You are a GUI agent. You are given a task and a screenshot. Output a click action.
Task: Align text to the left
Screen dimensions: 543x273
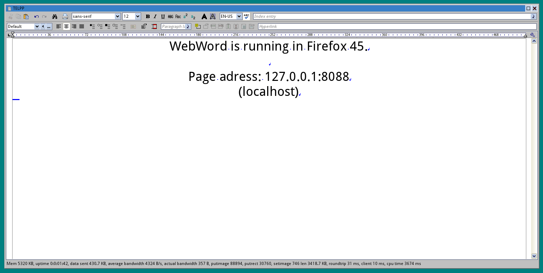[59, 26]
